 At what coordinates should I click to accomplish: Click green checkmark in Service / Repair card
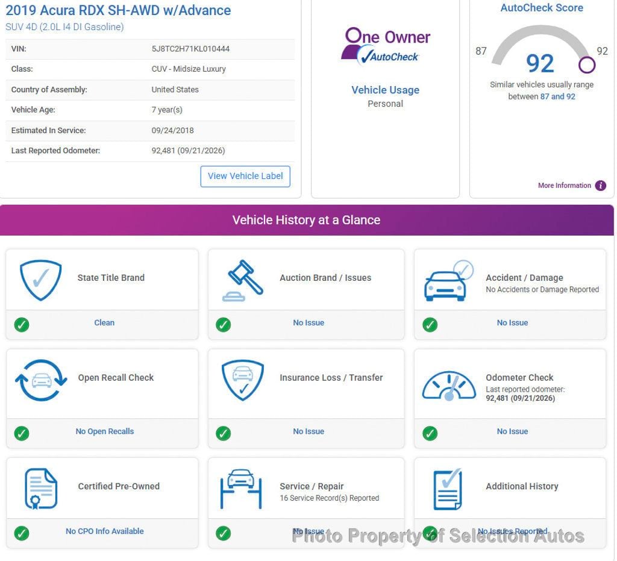[x=224, y=534]
